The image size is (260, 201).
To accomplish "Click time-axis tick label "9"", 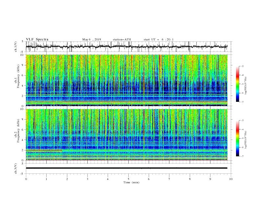I will pos(210,179).
